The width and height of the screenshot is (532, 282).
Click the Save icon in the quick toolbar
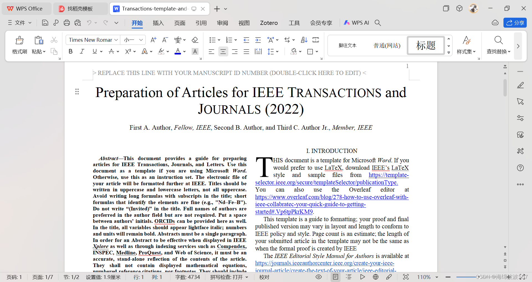(45, 23)
